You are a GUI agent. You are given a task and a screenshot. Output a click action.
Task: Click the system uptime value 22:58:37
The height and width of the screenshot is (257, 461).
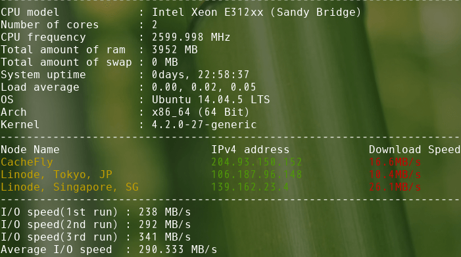[x=224, y=75]
